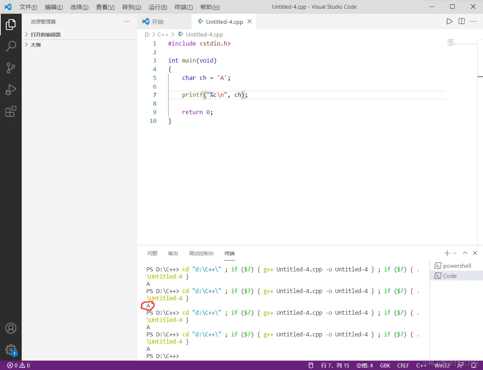Screen dimensions: 483x370
Task: Open the 终端(T) menu
Action: [184, 7]
